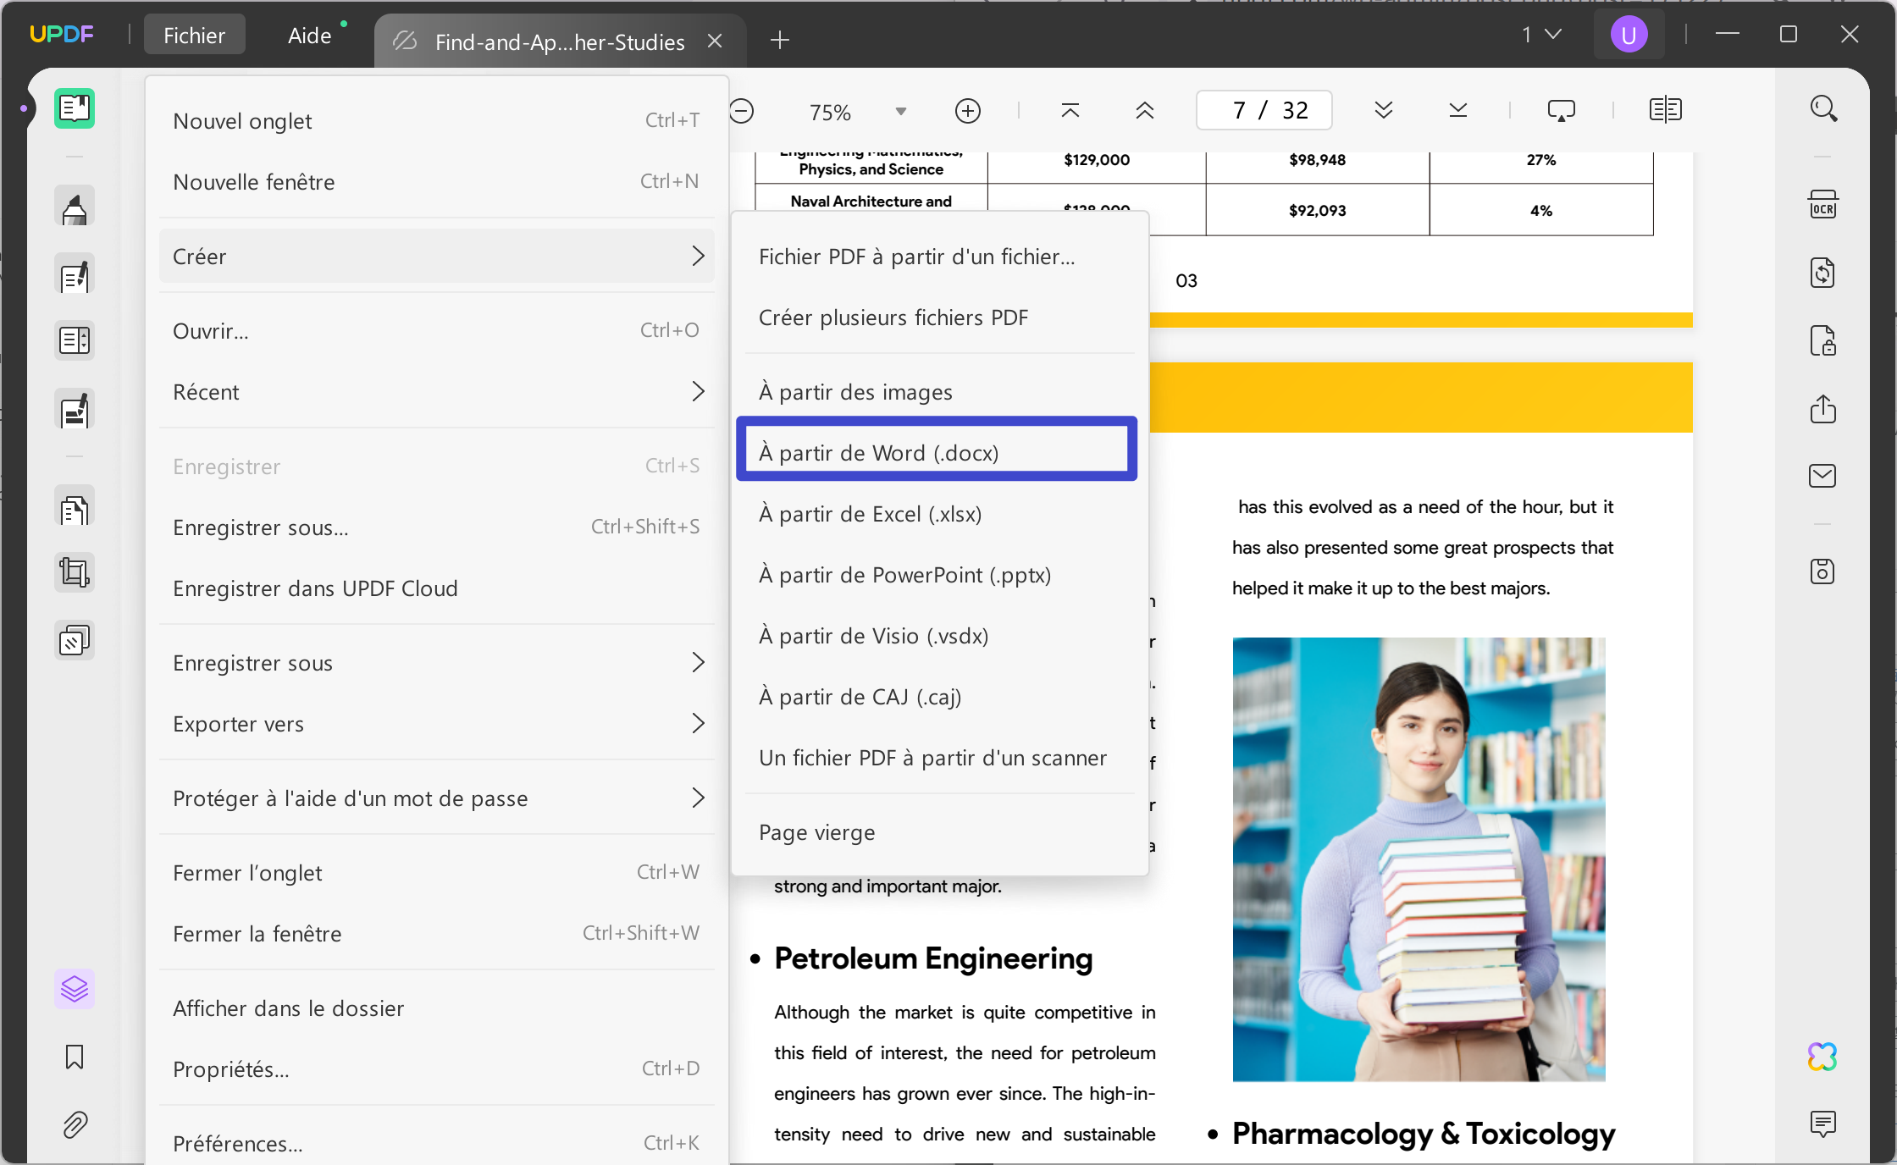Open the Edit PDF tool
This screenshot has width=1897, height=1165.
(75, 275)
